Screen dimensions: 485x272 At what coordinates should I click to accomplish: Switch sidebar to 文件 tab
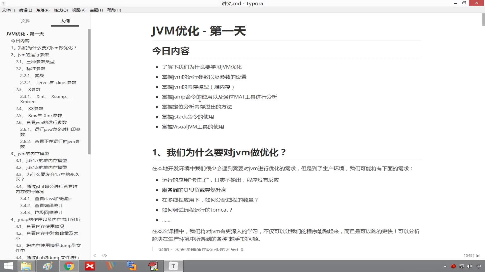coord(25,21)
